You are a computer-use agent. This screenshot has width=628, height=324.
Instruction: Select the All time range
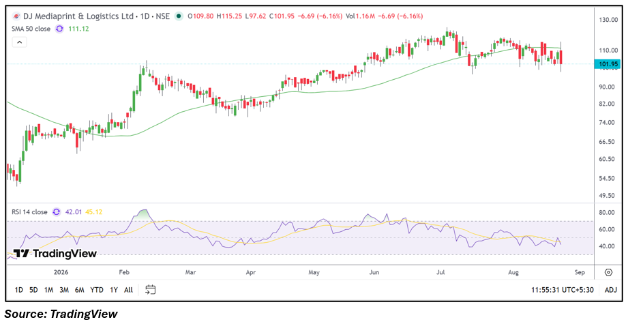(x=129, y=290)
